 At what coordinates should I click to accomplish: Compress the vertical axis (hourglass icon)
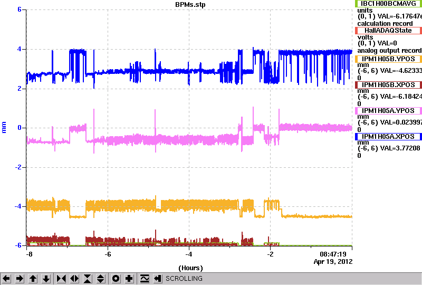[x=88, y=279]
